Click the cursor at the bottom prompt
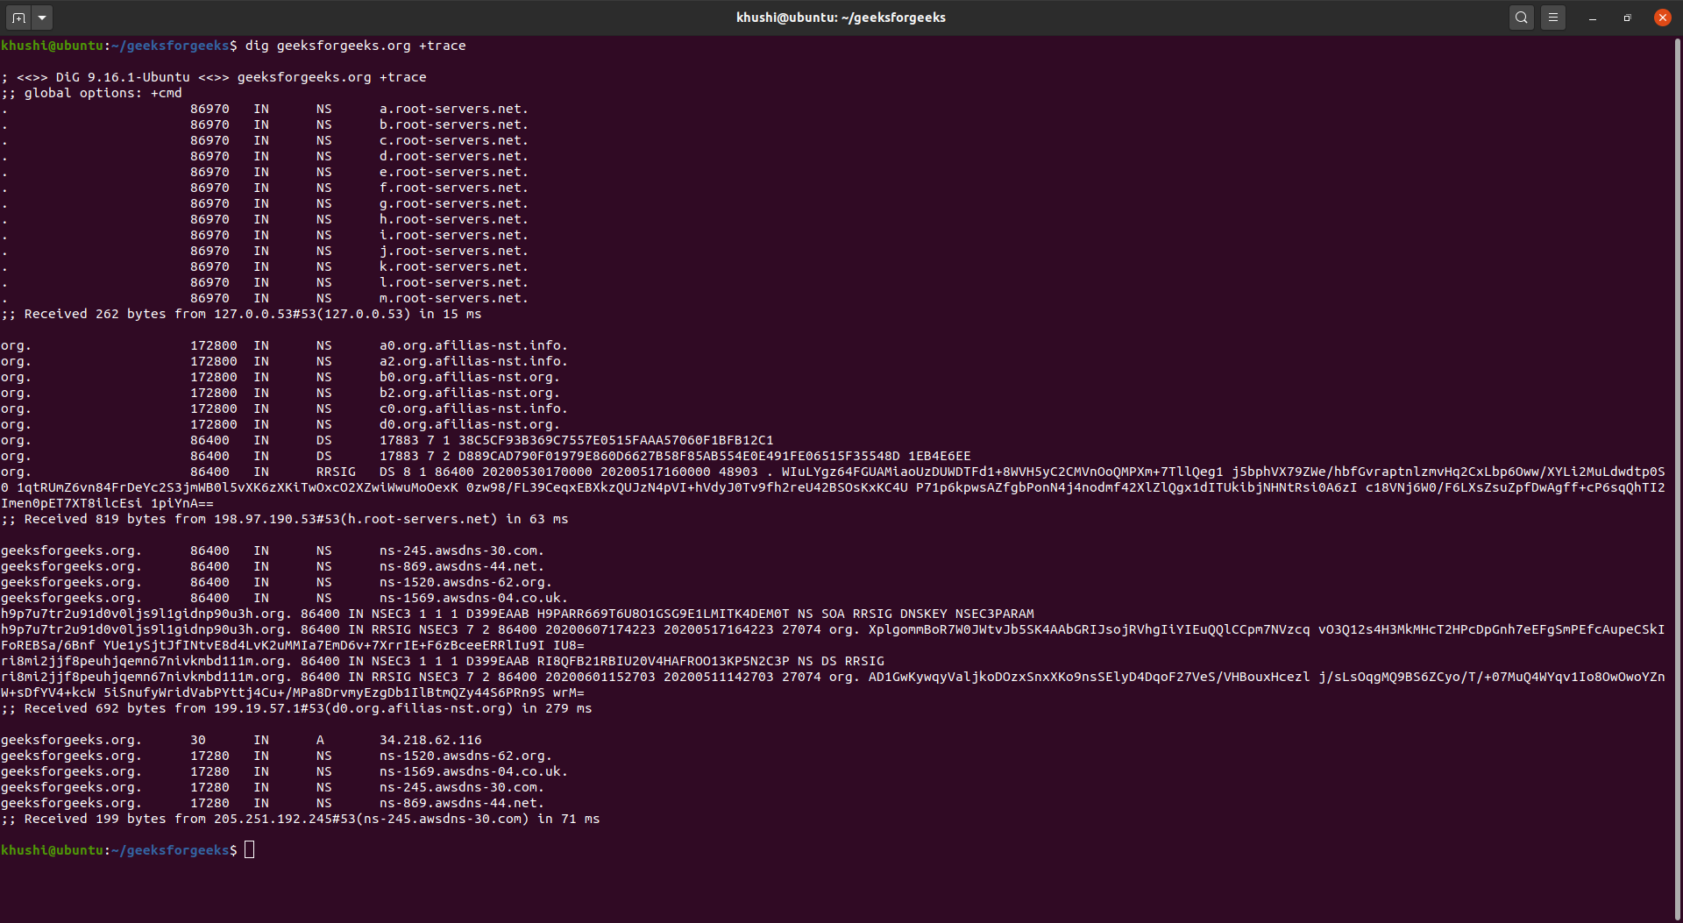 (249, 849)
